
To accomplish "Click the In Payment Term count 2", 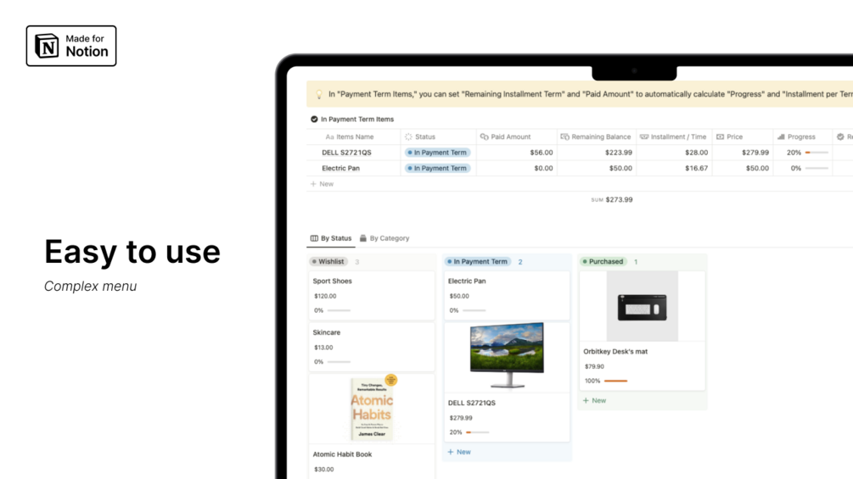I will pos(520,262).
